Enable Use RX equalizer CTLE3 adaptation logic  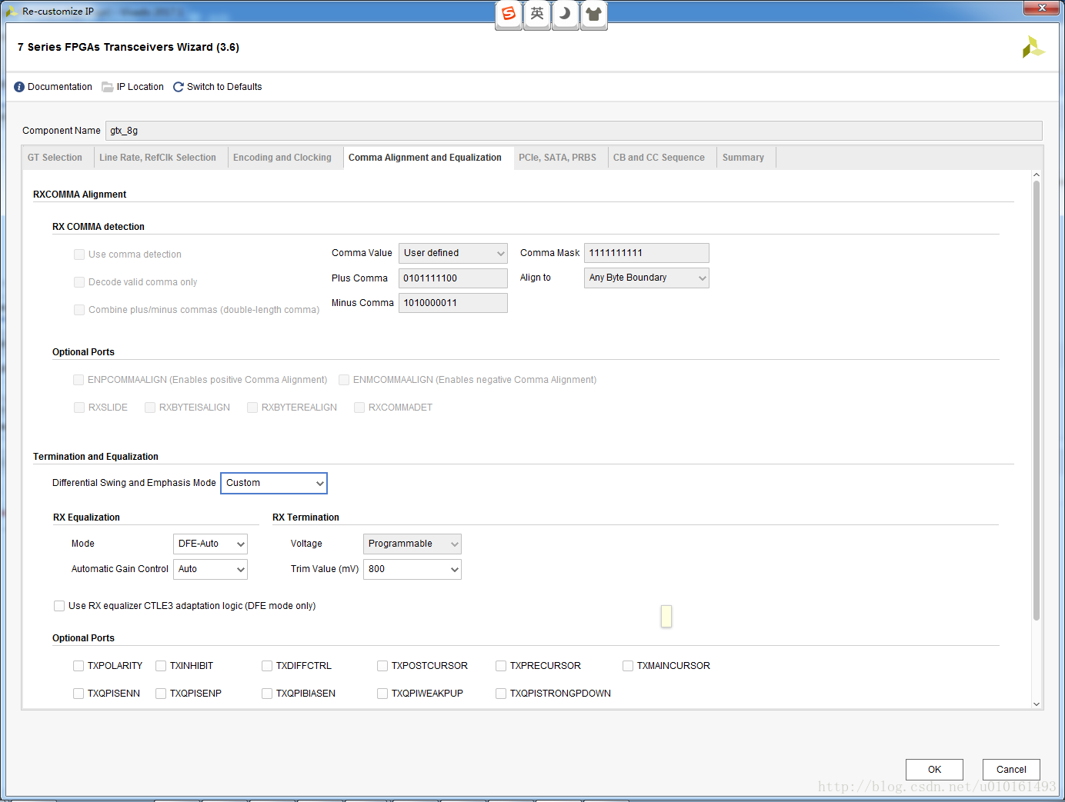[59, 606]
